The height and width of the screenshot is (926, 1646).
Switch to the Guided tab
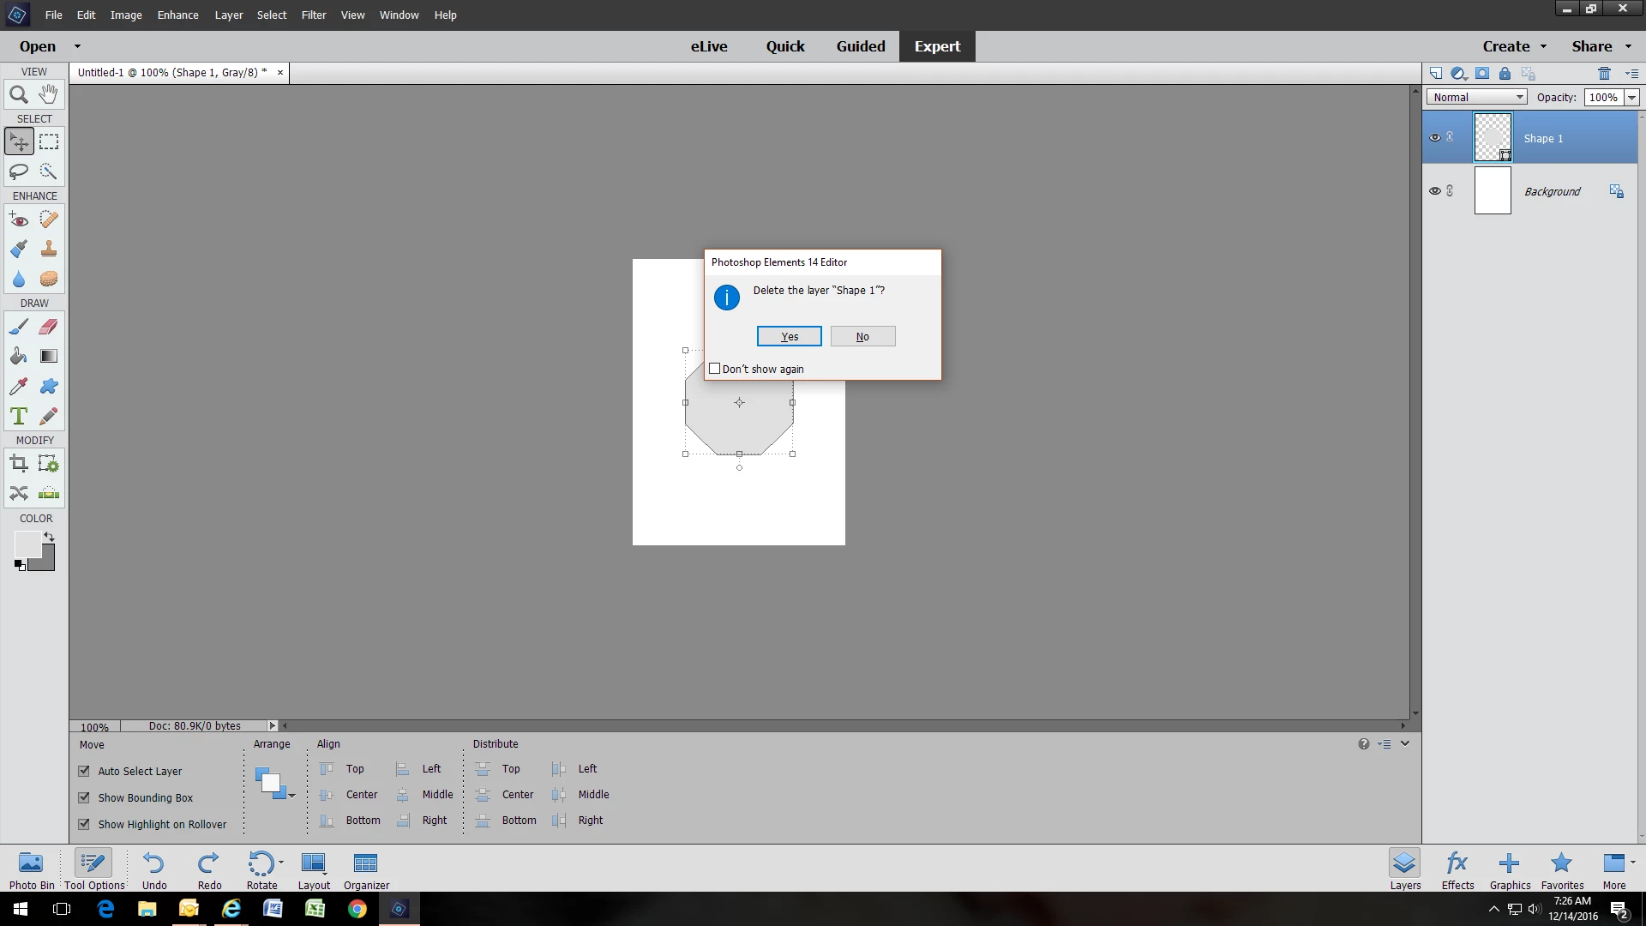click(860, 46)
